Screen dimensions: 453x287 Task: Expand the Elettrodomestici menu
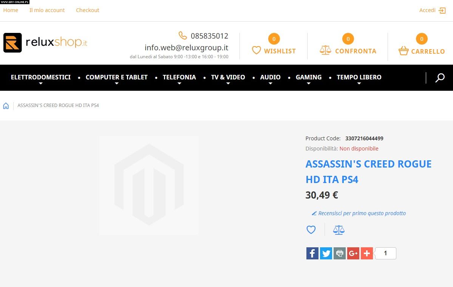(40, 78)
